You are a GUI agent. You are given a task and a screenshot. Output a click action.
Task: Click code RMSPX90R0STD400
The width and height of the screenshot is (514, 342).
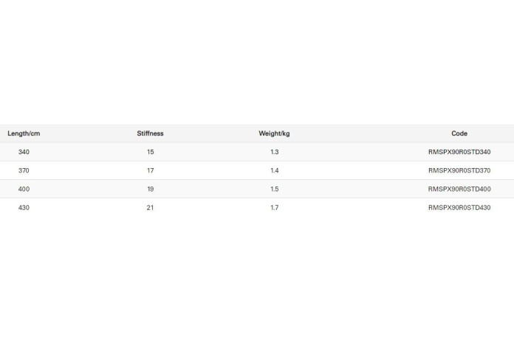coord(459,189)
